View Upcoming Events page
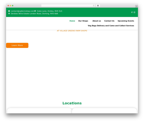Image resolution: width=144 pixels, height=122 pixels. coord(126,21)
